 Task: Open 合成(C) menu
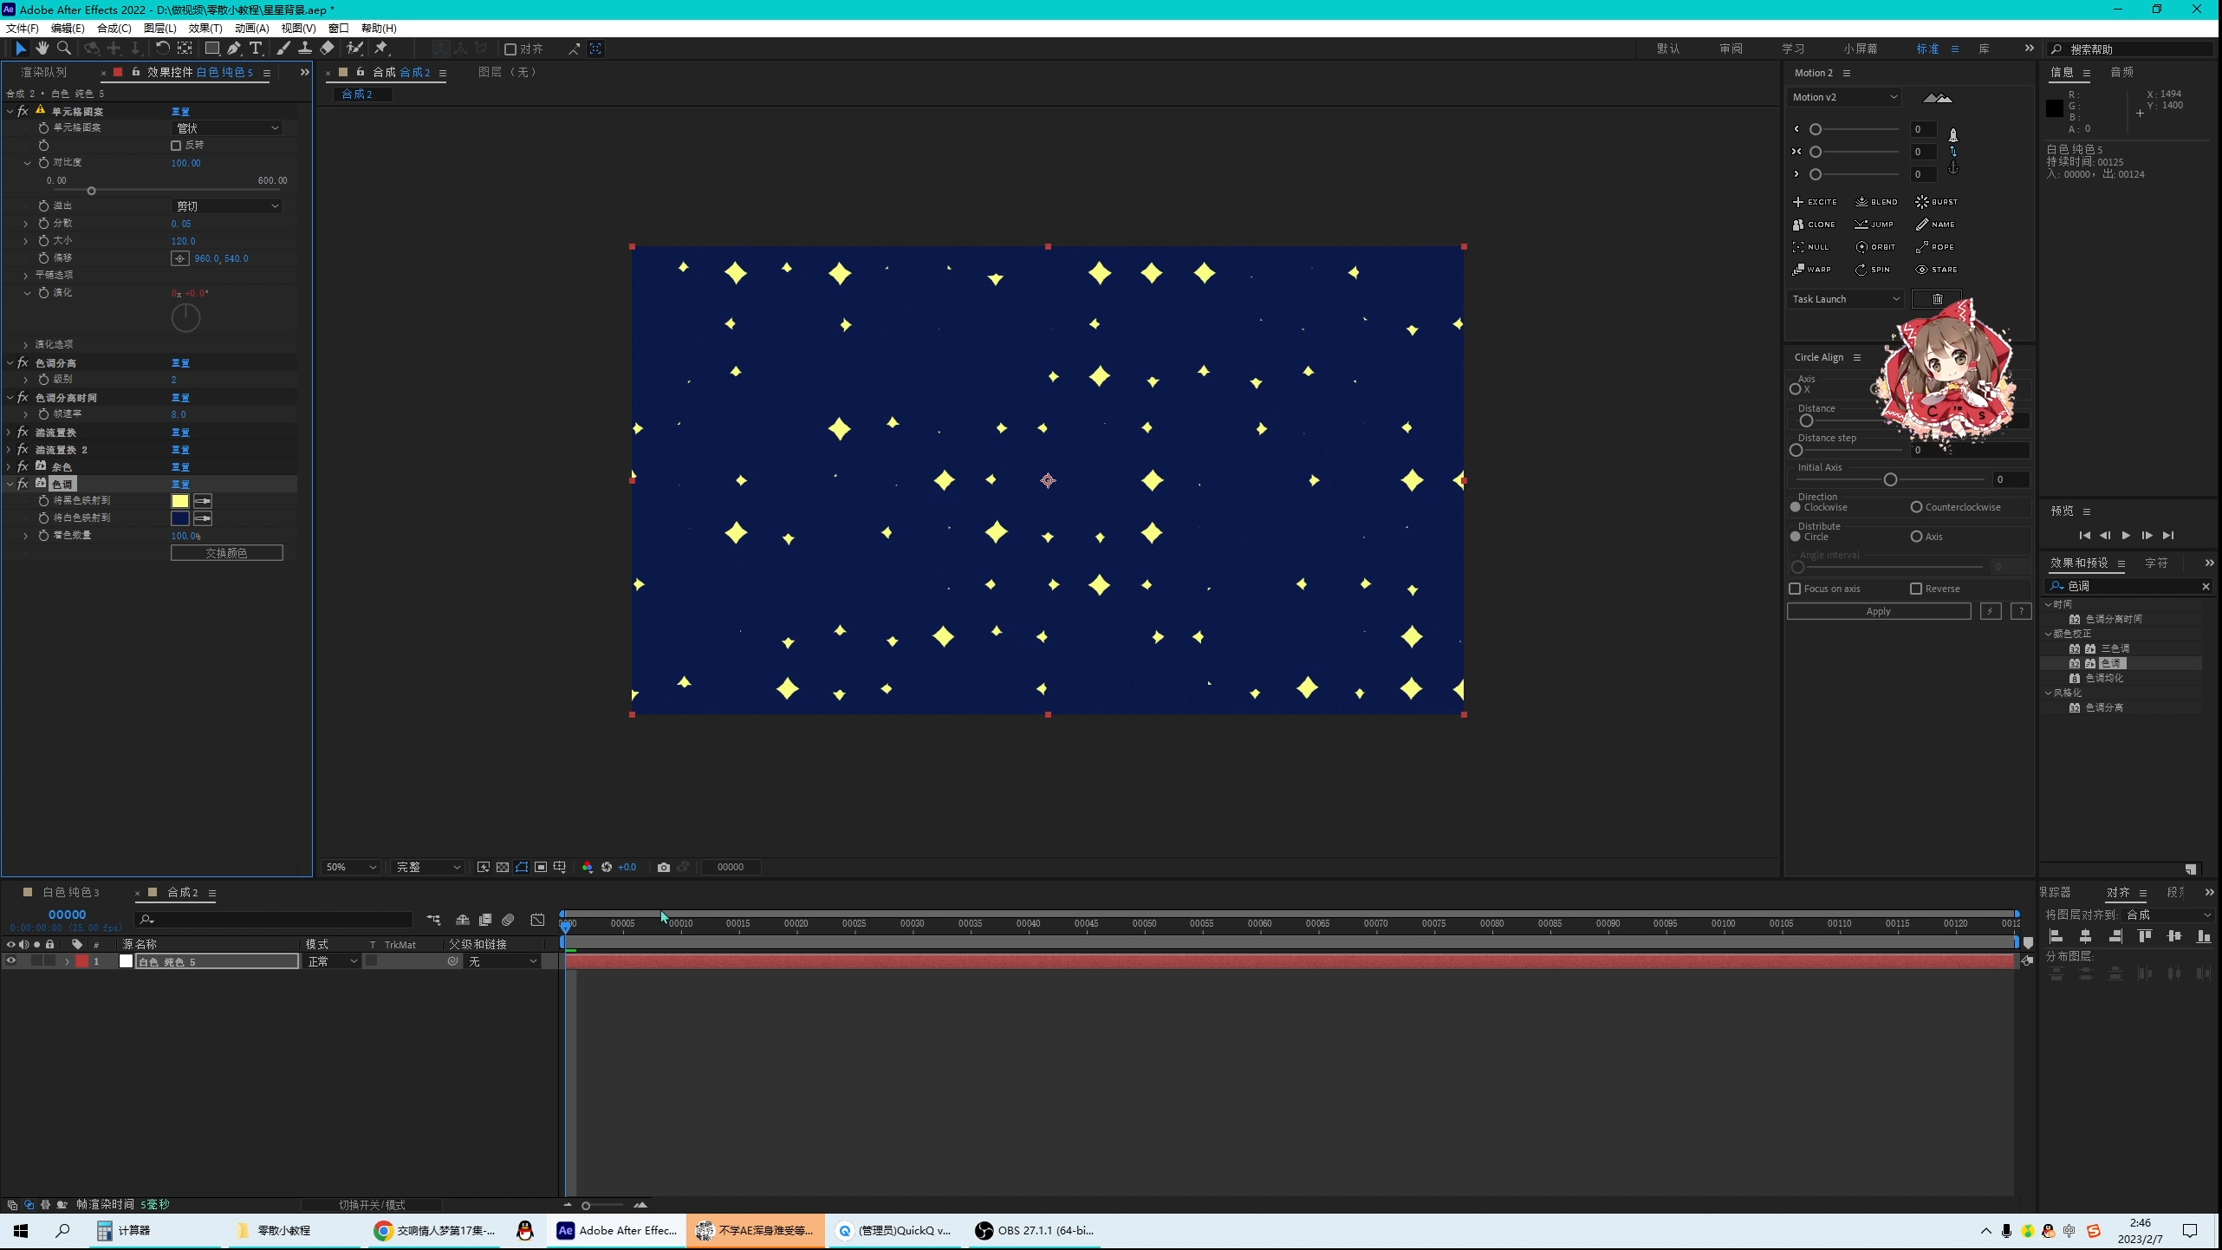click(114, 28)
